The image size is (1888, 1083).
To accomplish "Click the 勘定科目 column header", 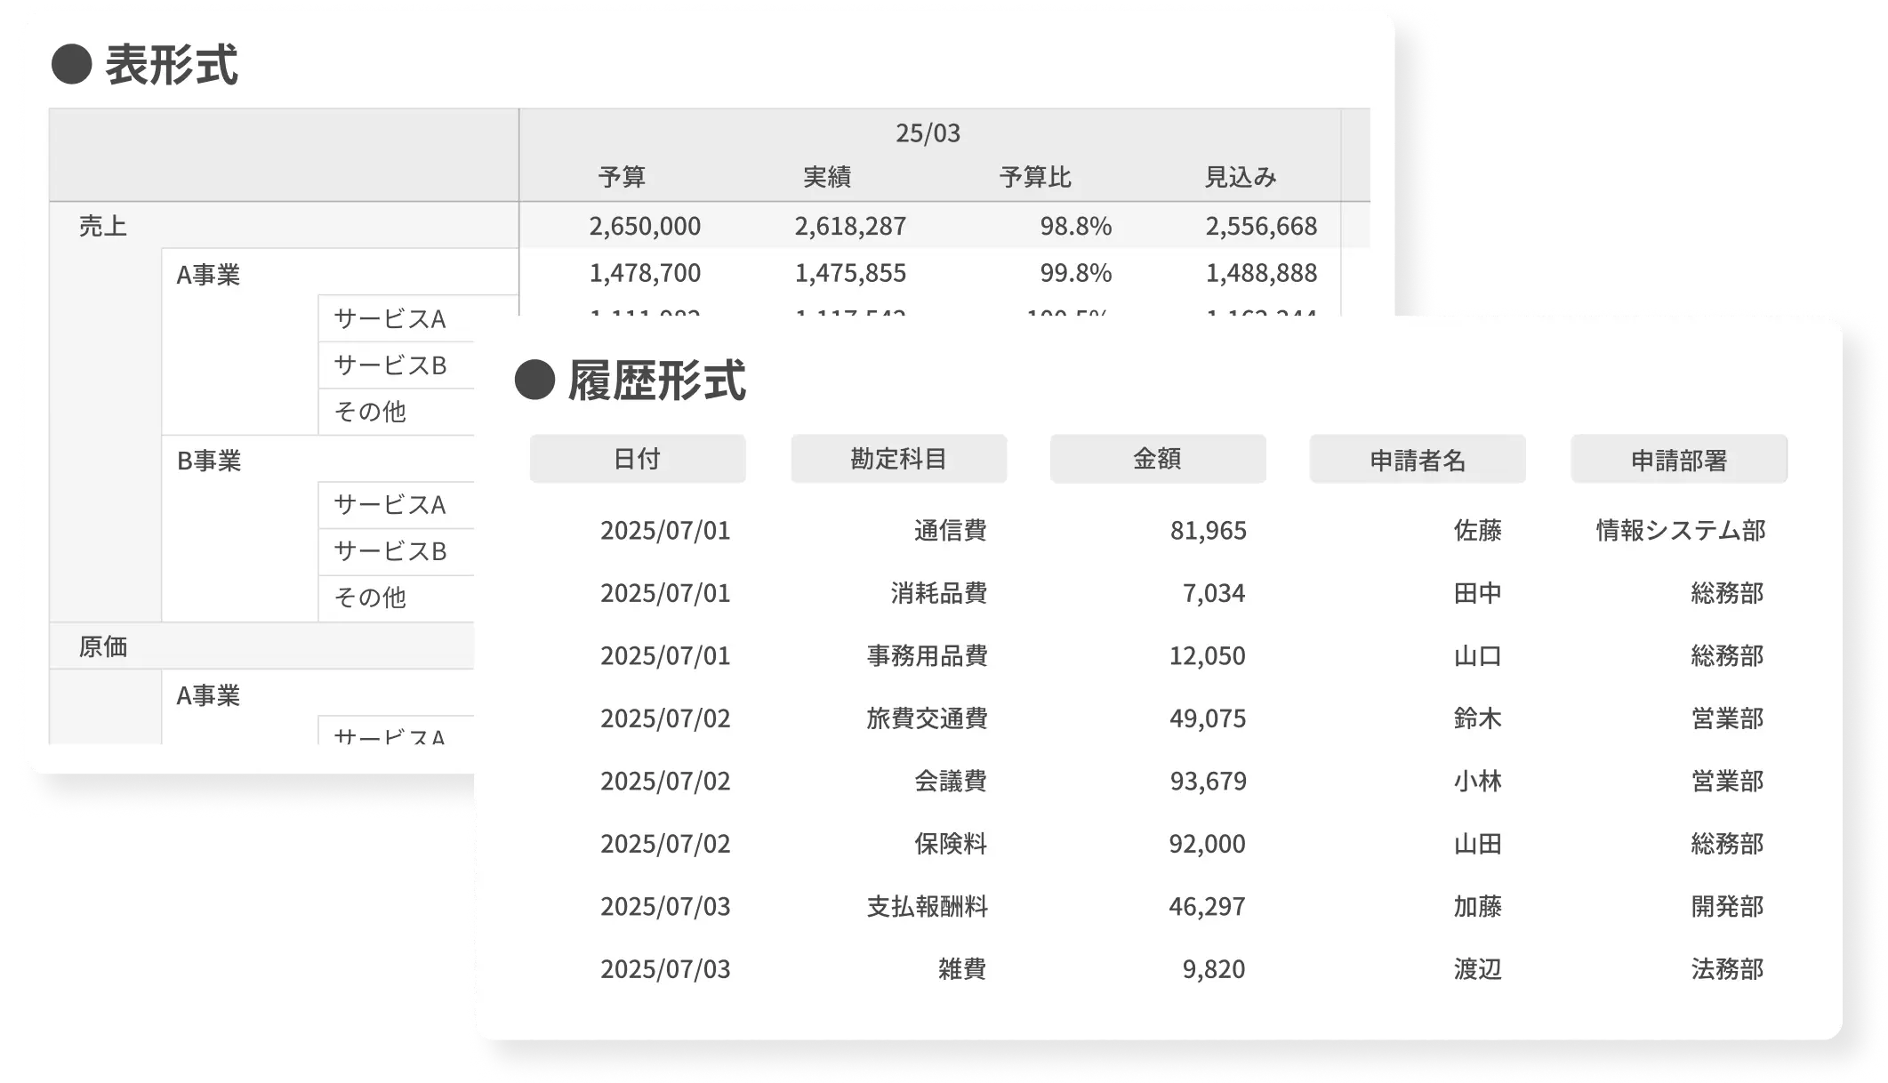I will click(898, 459).
